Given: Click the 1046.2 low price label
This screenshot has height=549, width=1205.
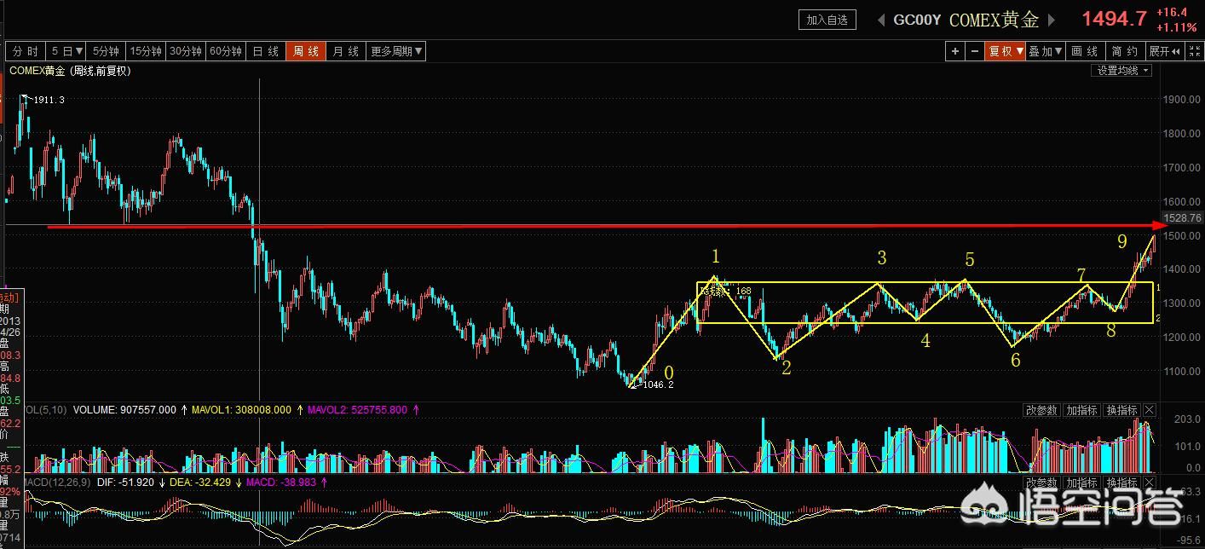Looking at the screenshot, I should point(657,385).
